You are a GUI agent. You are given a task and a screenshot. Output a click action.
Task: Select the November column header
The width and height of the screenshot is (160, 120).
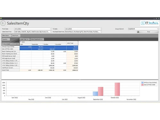60,44
